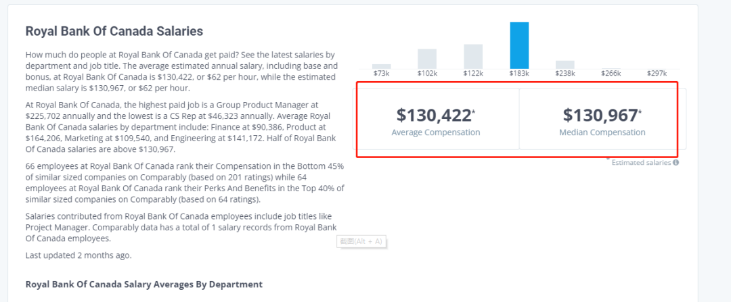Select the $73k salary bar
The height and width of the screenshot is (302, 731).
pos(381,66)
